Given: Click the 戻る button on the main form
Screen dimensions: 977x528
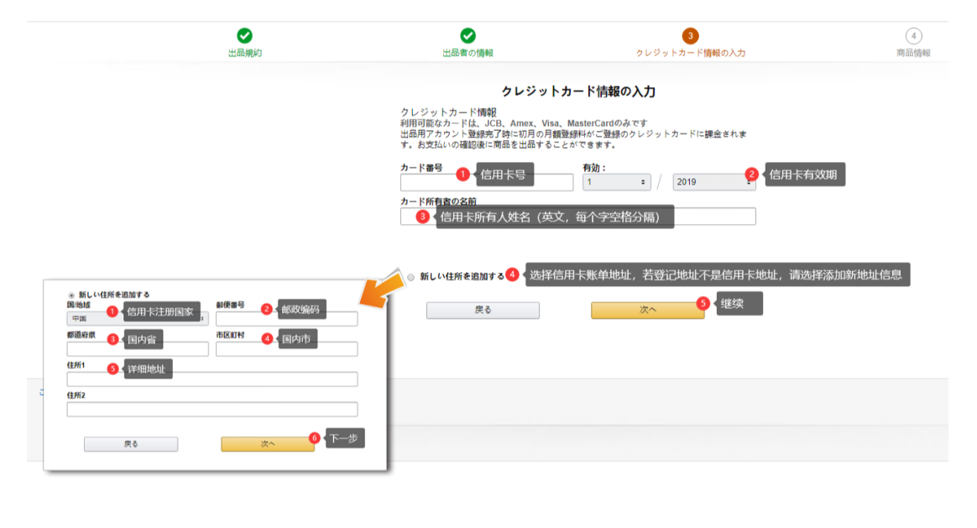Looking at the screenshot, I should pos(482,310).
